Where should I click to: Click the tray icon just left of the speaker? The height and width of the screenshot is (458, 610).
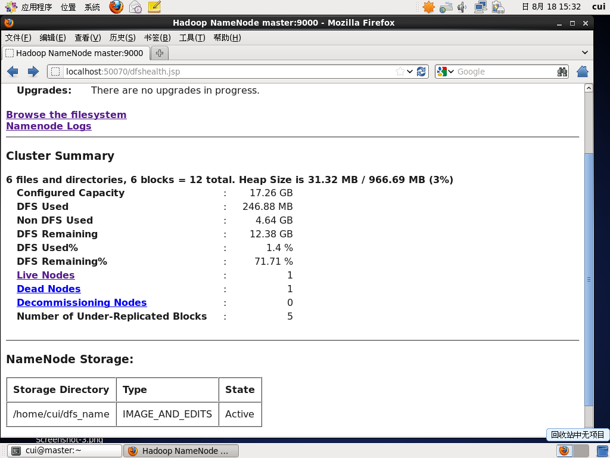click(x=446, y=7)
